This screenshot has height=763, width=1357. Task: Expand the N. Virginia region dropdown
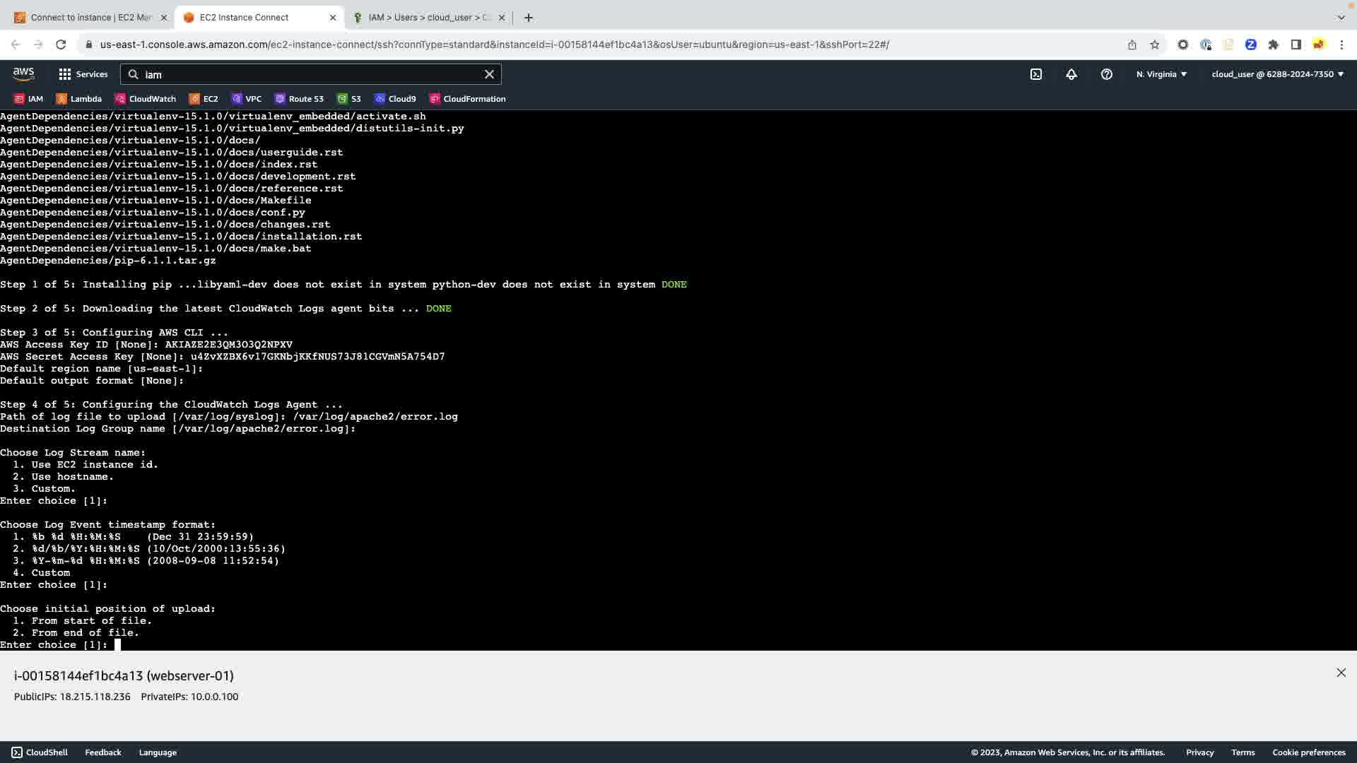click(1161, 74)
